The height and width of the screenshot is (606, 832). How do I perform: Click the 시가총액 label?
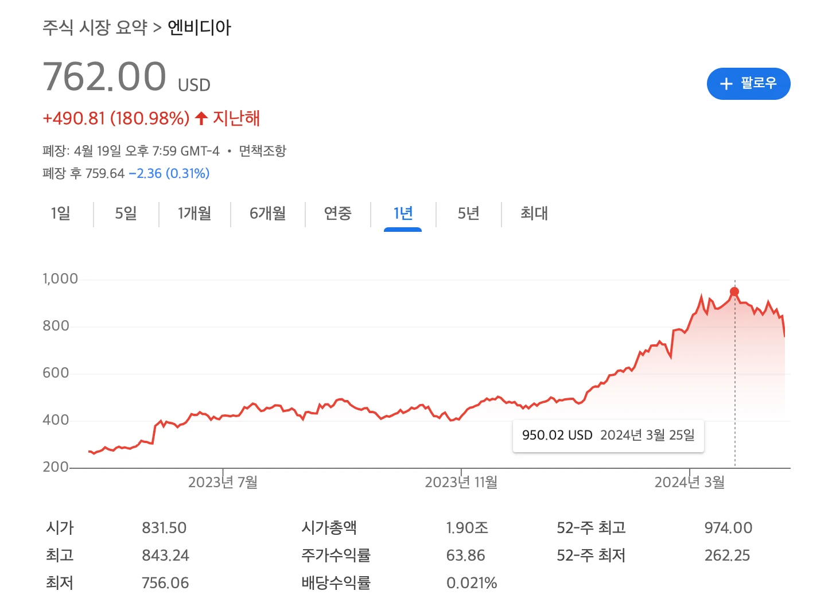point(329,528)
